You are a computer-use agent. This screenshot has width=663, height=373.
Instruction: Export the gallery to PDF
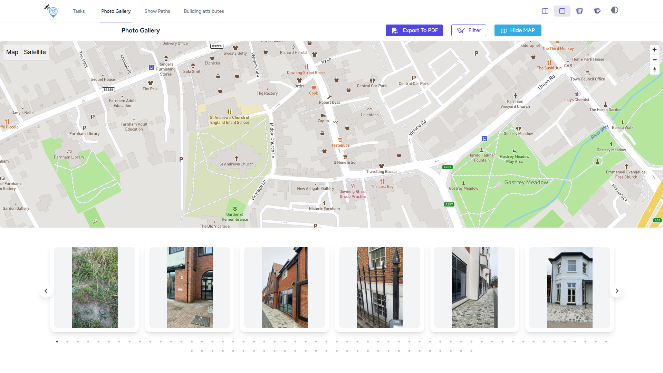pyautogui.click(x=414, y=30)
